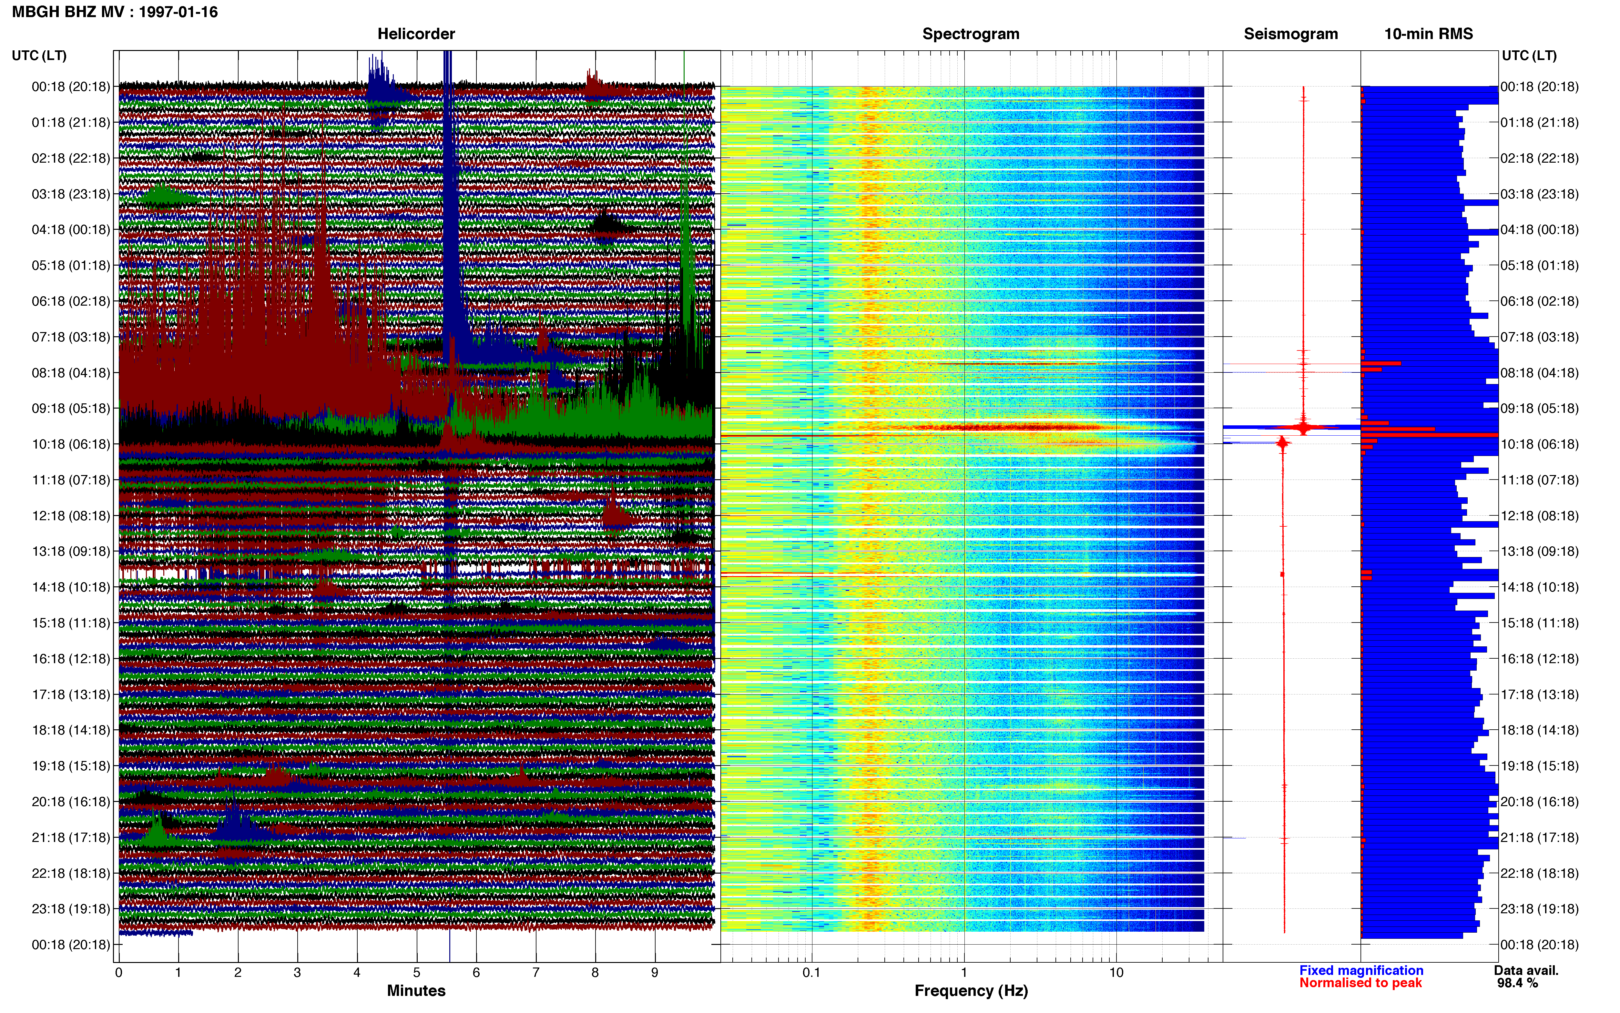The height and width of the screenshot is (1013, 1620).
Task: Click left time label 06:18 (02:18)
Action: tap(71, 301)
